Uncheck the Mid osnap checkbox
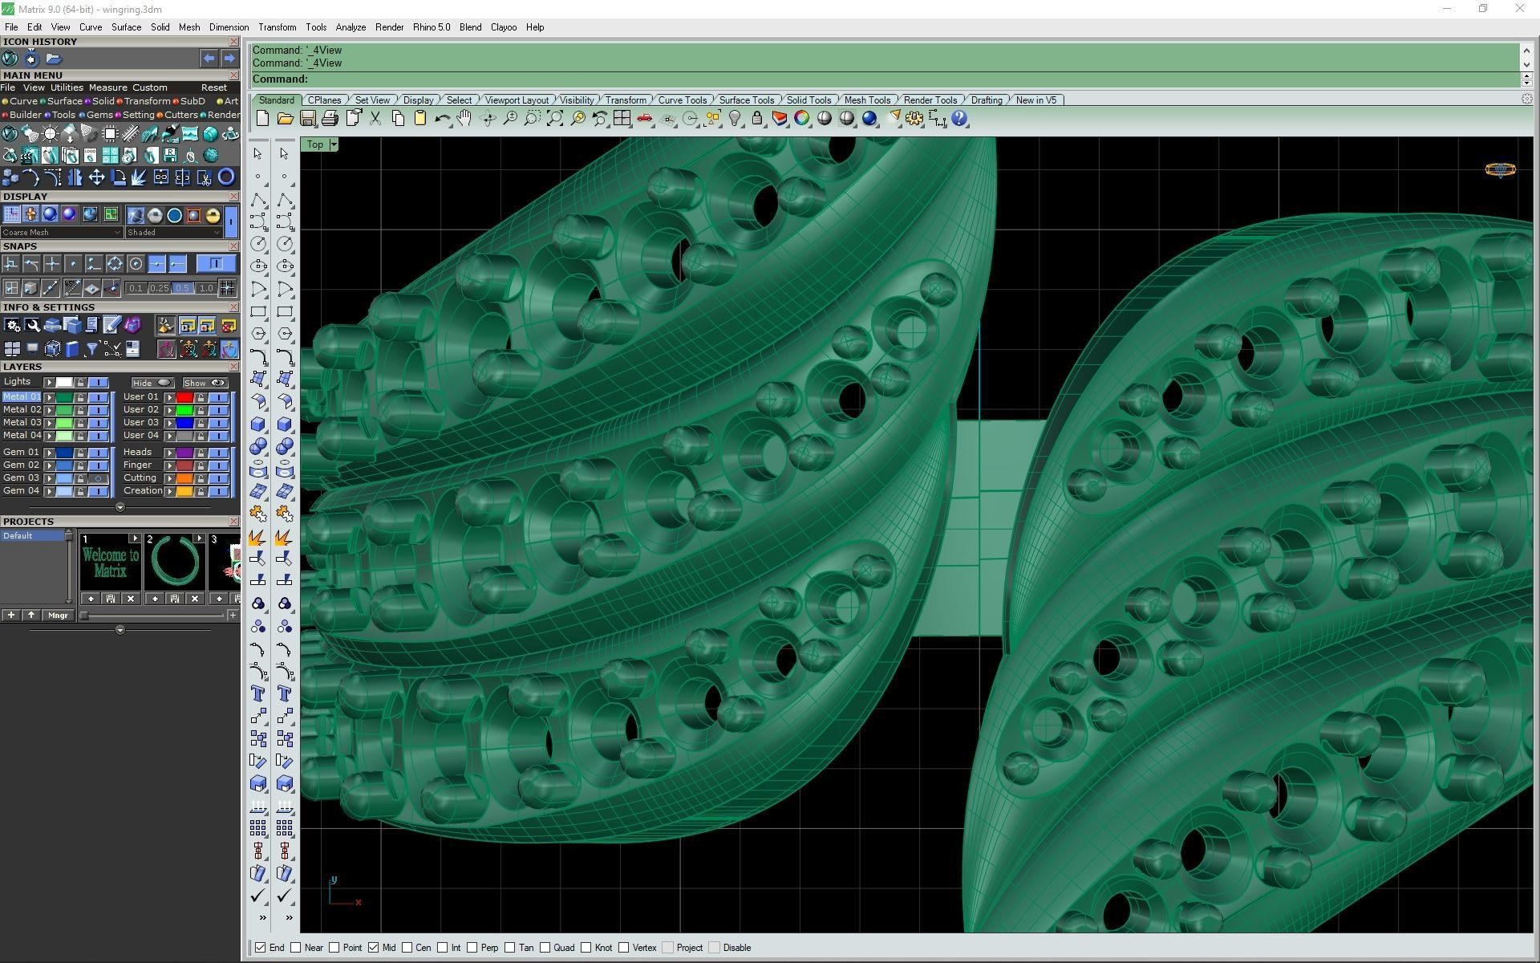This screenshot has width=1540, height=963. pos(374,948)
